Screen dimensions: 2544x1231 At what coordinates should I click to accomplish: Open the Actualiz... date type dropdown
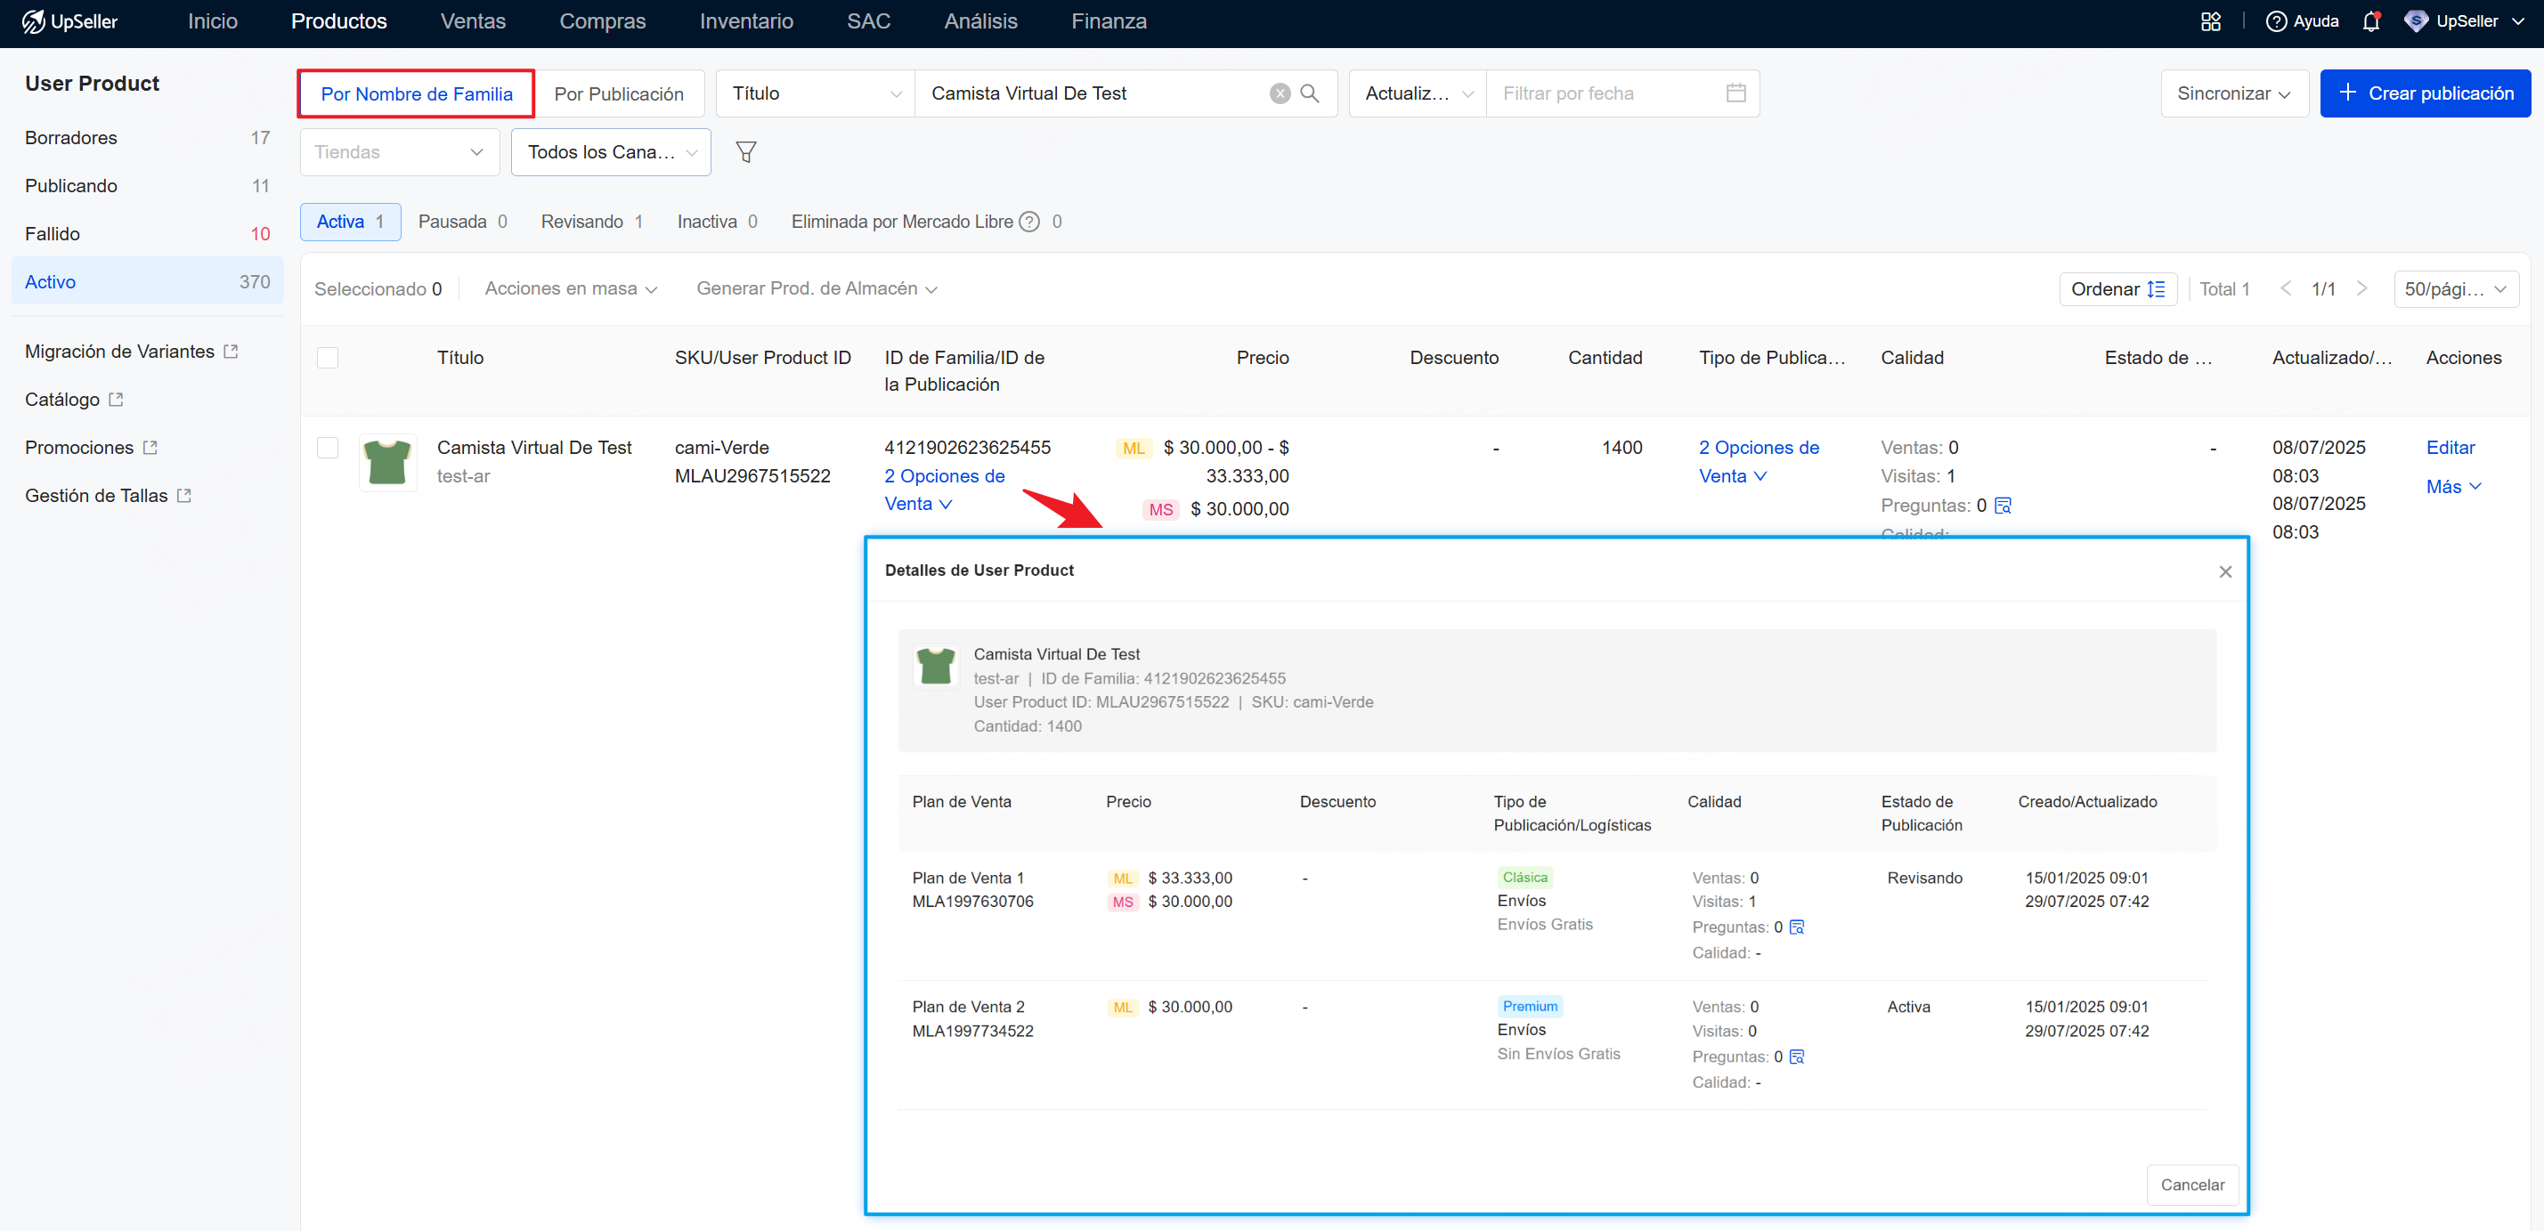(x=1418, y=93)
